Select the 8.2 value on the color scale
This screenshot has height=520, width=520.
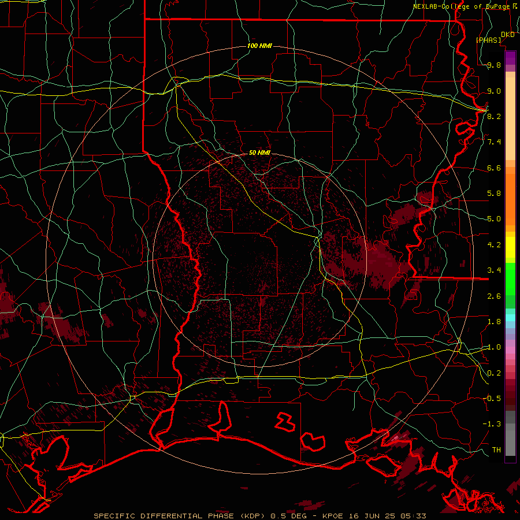pyautogui.click(x=494, y=116)
